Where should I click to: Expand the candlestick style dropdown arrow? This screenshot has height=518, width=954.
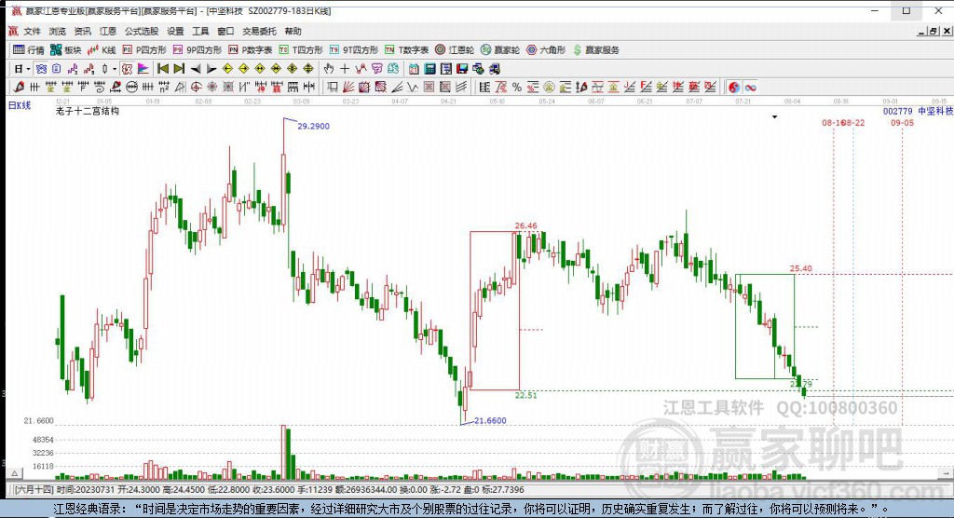coord(114,69)
